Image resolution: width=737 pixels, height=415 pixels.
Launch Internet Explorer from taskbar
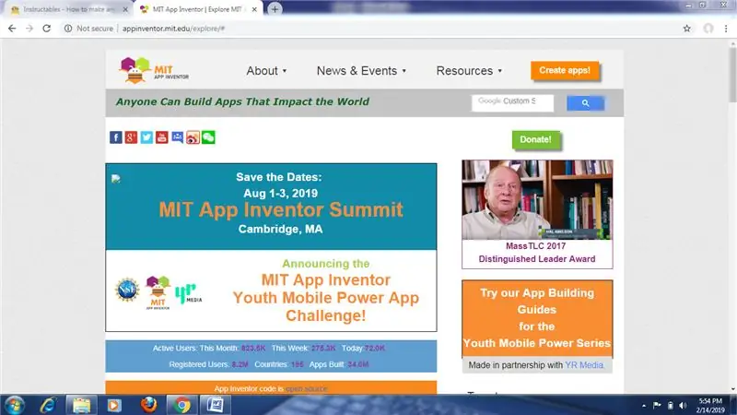click(x=48, y=405)
